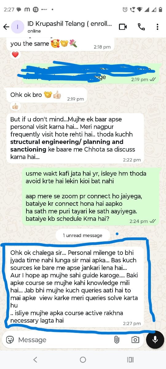Tap the '1 unread message' divider label
Screen dimensions: 166x369
pos(82,235)
